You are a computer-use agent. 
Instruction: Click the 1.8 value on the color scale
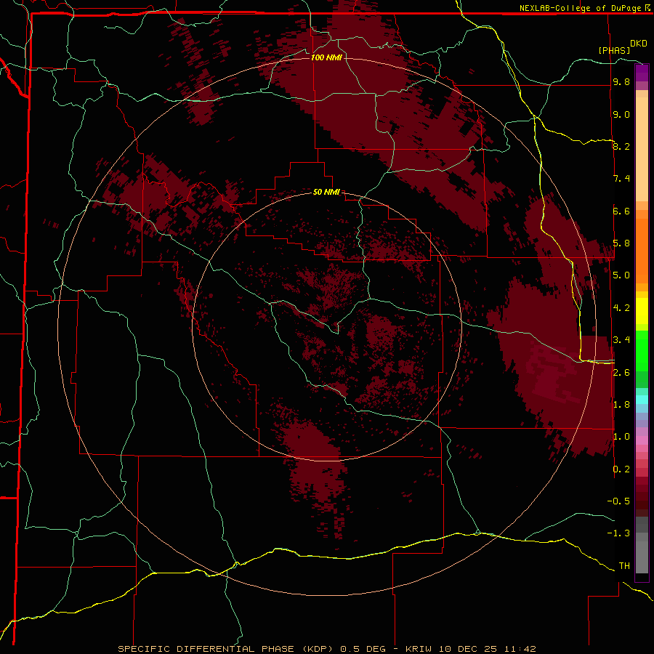tap(621, 405)
